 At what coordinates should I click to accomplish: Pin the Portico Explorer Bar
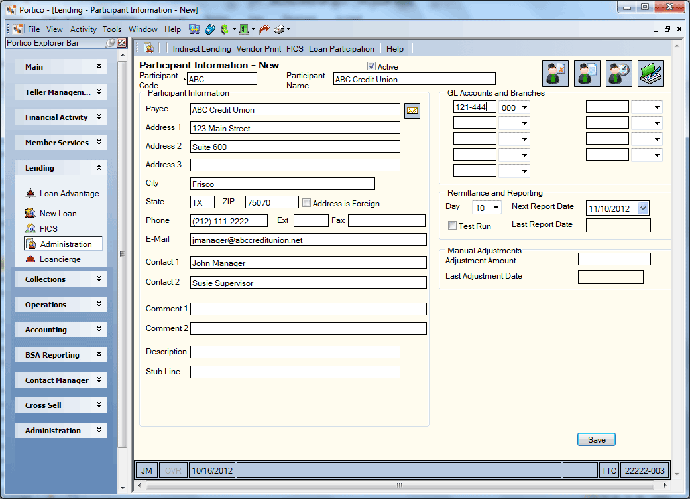click(x=111, y=42)
